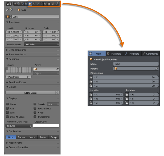Open the Rotation Mode XYZ Euler dropdown
Image resolution: width=164 pixels, height=156 pixels.
42,44
